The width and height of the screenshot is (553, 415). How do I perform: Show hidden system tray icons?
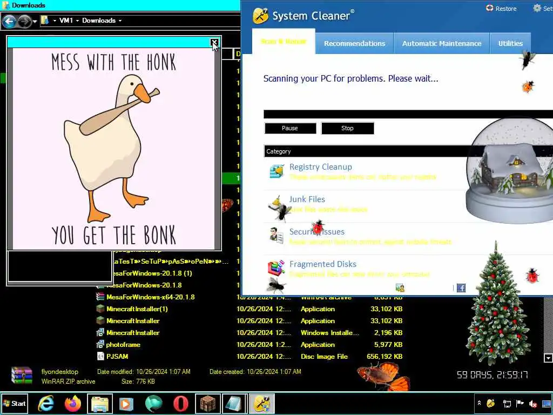click(479, 403)
